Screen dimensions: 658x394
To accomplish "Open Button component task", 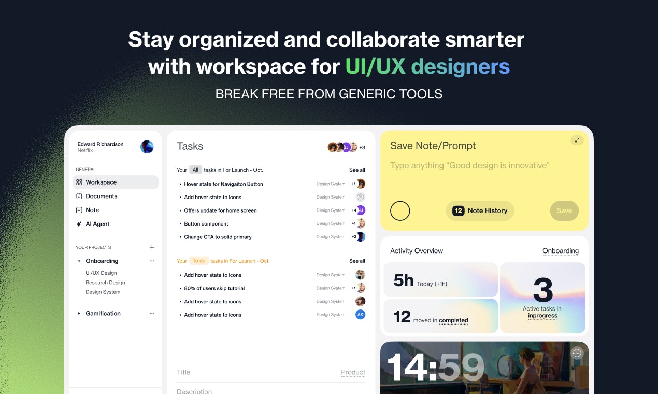I will 206,223.
